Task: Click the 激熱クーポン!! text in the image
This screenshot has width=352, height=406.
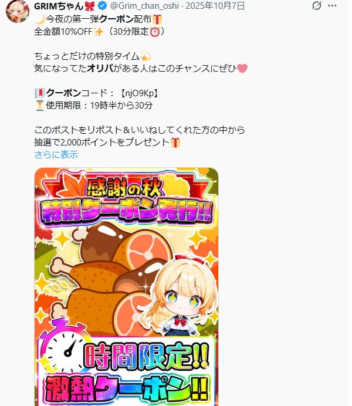Action: click(x=127, y=389)
